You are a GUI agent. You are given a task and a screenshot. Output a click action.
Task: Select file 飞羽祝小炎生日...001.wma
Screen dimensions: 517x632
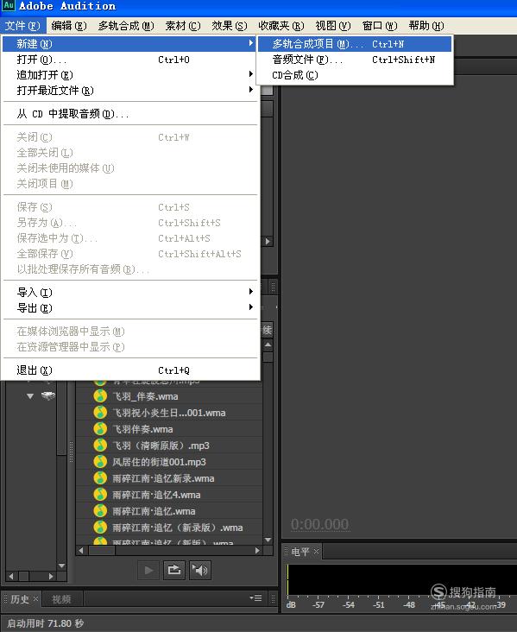point(169,413)
